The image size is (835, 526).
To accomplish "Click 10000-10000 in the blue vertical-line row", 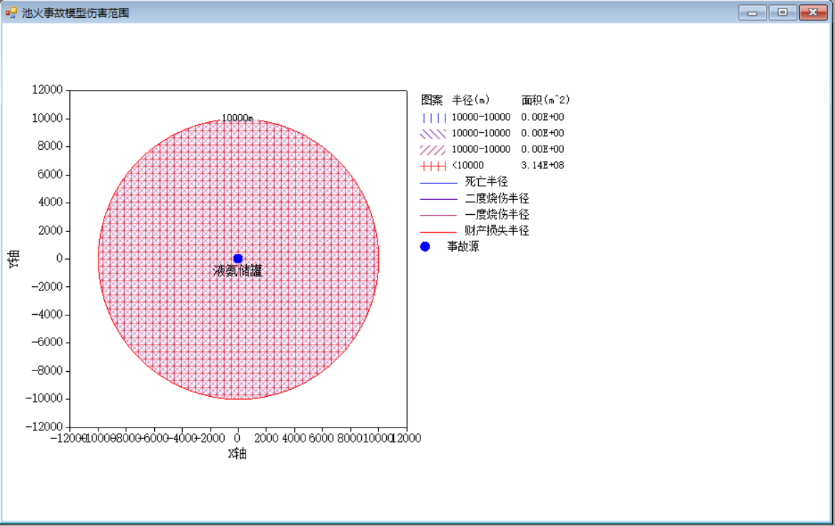I will 482,117.
